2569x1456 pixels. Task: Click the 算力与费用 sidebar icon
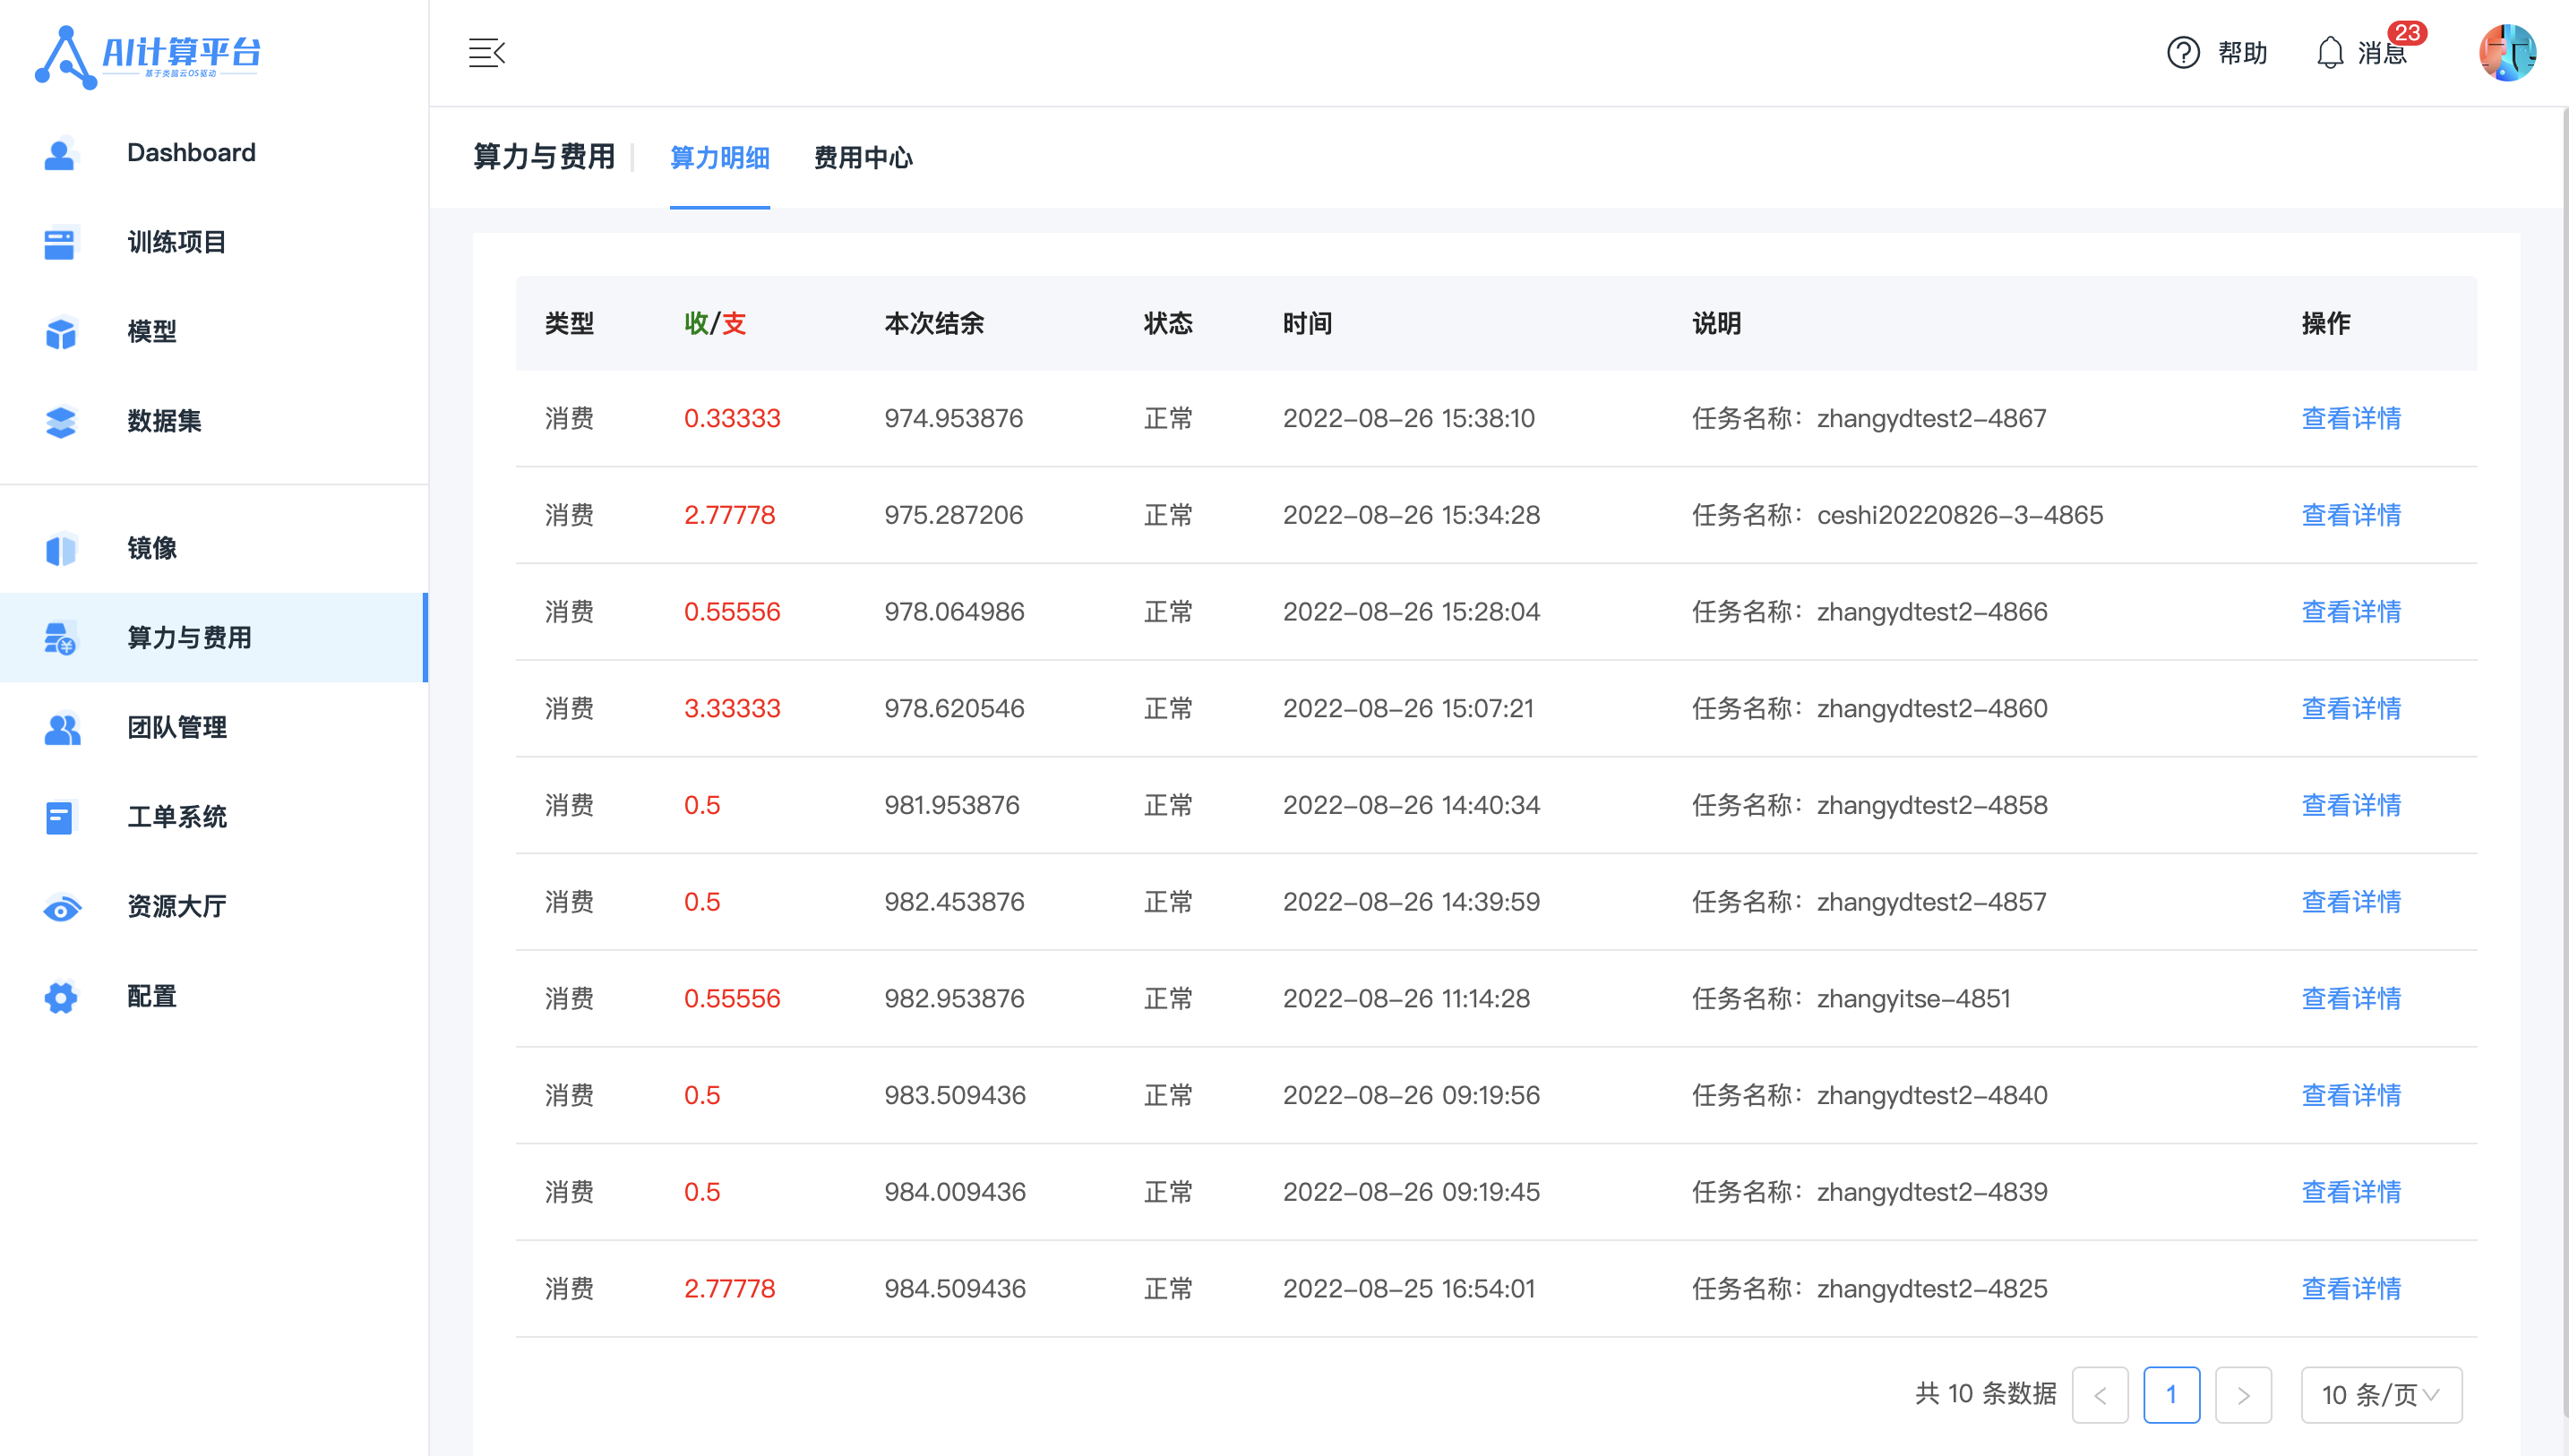click(x=60, y=638)
